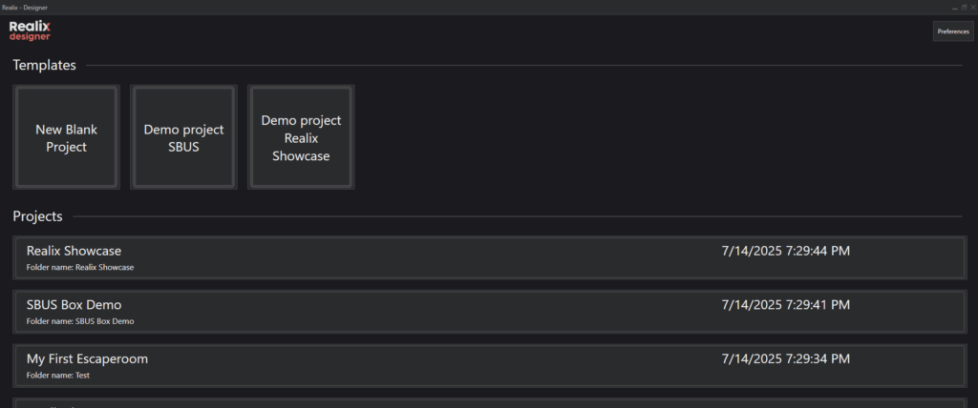The height and width of the screenshot is (408, 978).
Task: Choose Demo project Realix Showcase template
Action: (x=301, y=137)
